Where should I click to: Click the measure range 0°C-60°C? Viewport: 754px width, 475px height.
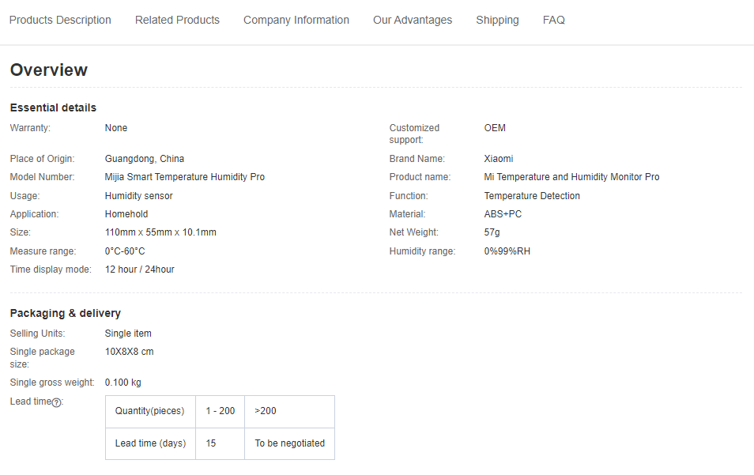pos(125,251)
